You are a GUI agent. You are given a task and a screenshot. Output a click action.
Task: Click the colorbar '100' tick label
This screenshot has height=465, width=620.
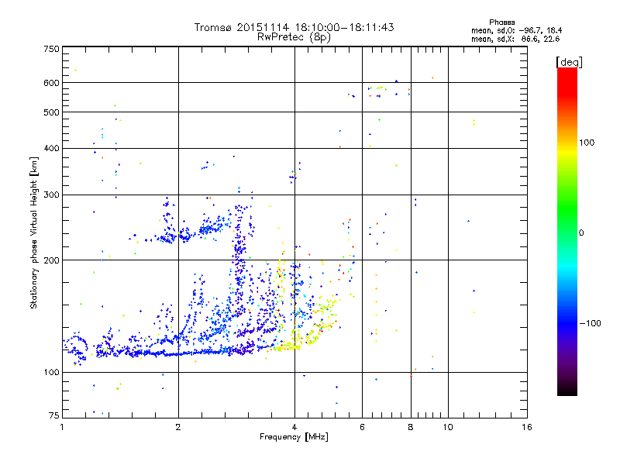[x=587, y=143]
